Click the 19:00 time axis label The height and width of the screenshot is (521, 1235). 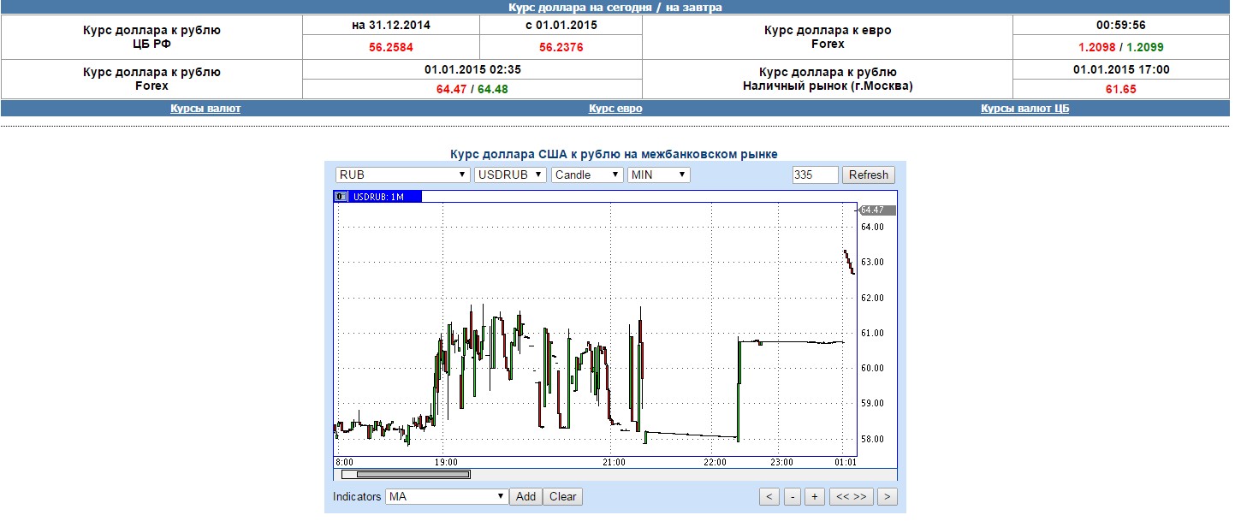[446, 462]
